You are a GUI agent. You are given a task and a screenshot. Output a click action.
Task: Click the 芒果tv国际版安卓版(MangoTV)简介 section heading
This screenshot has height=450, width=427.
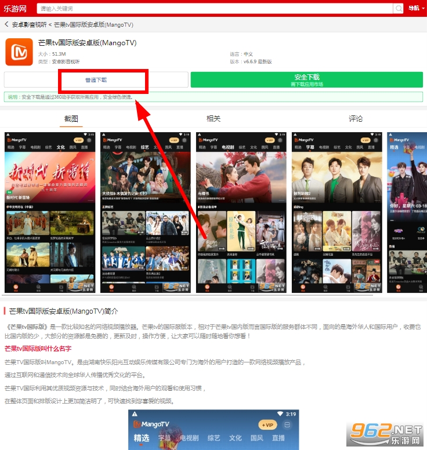(63, 311)
